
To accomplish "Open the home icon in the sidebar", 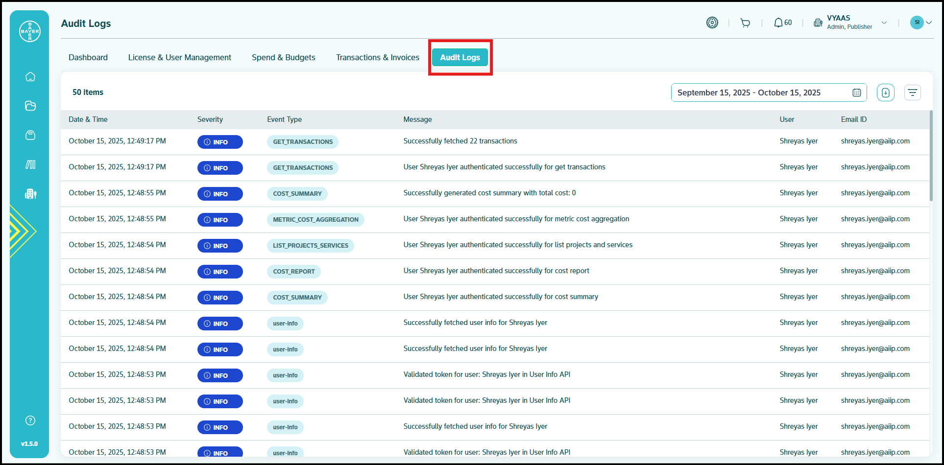I will point(30,77).
